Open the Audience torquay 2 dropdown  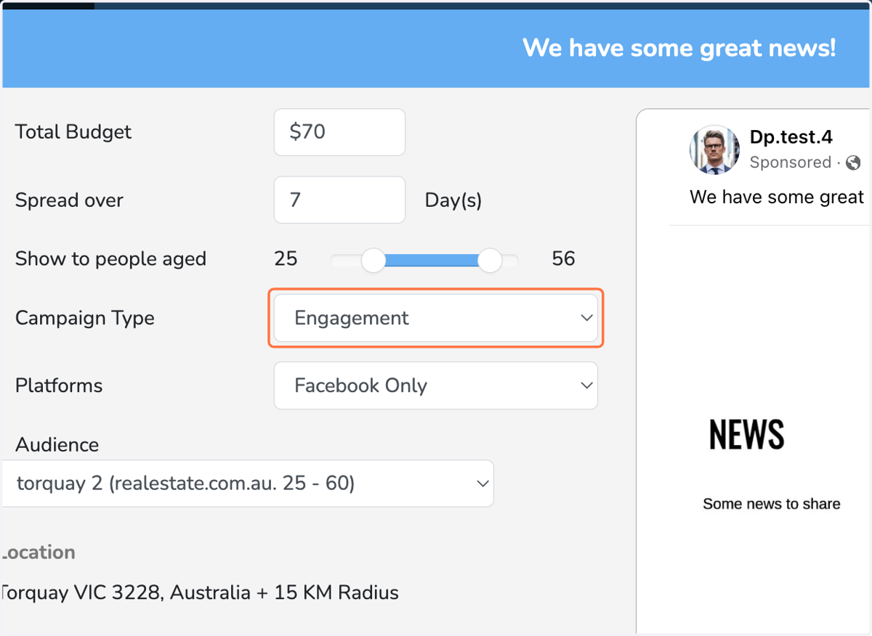tap(247, 484)
